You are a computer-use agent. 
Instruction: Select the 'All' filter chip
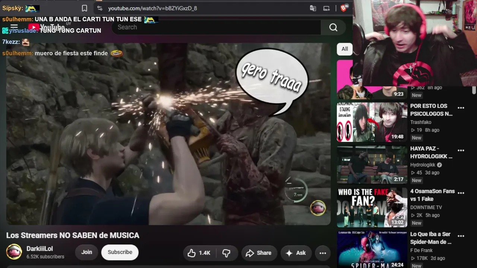click(x=345, y=49)
